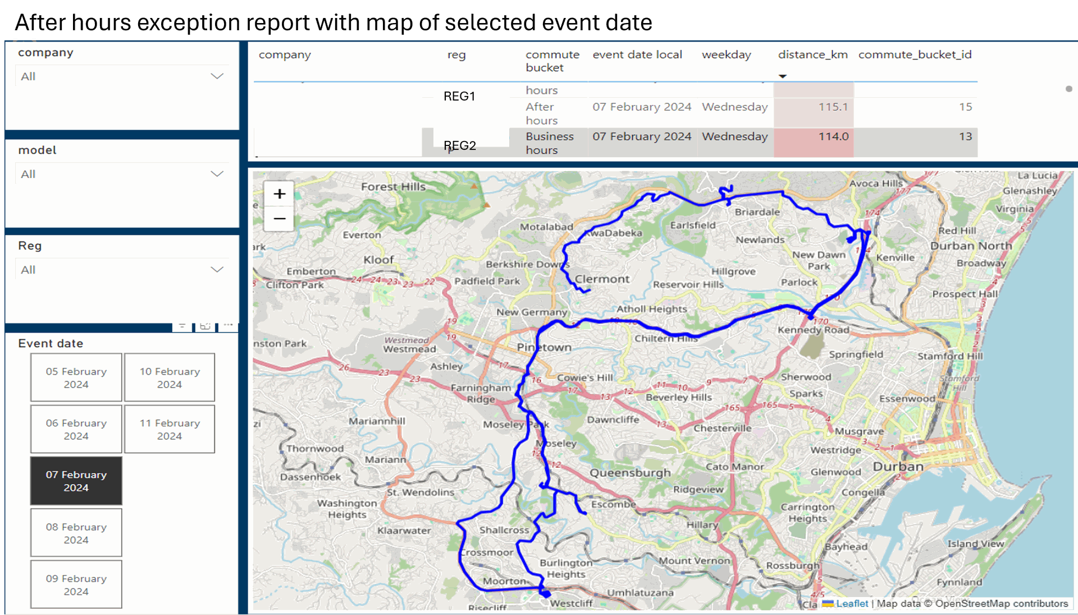This screenshot has width=1078, height=615.
Task: Expand the company filter dropdown
Action: [x=217, y=76]
